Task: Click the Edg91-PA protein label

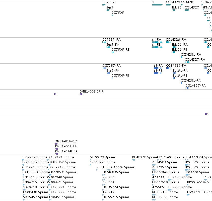Action: pos(180,71)
